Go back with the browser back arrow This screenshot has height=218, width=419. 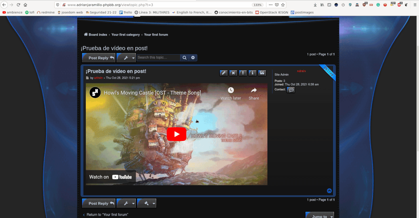tap(4, 5)
